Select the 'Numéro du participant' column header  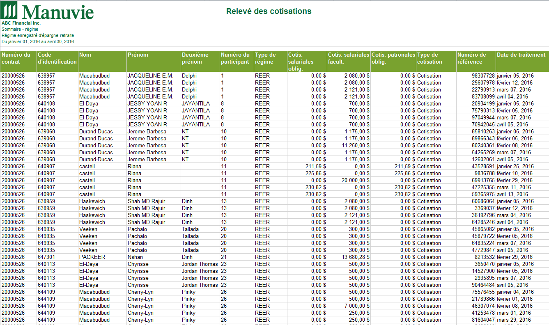235,58
